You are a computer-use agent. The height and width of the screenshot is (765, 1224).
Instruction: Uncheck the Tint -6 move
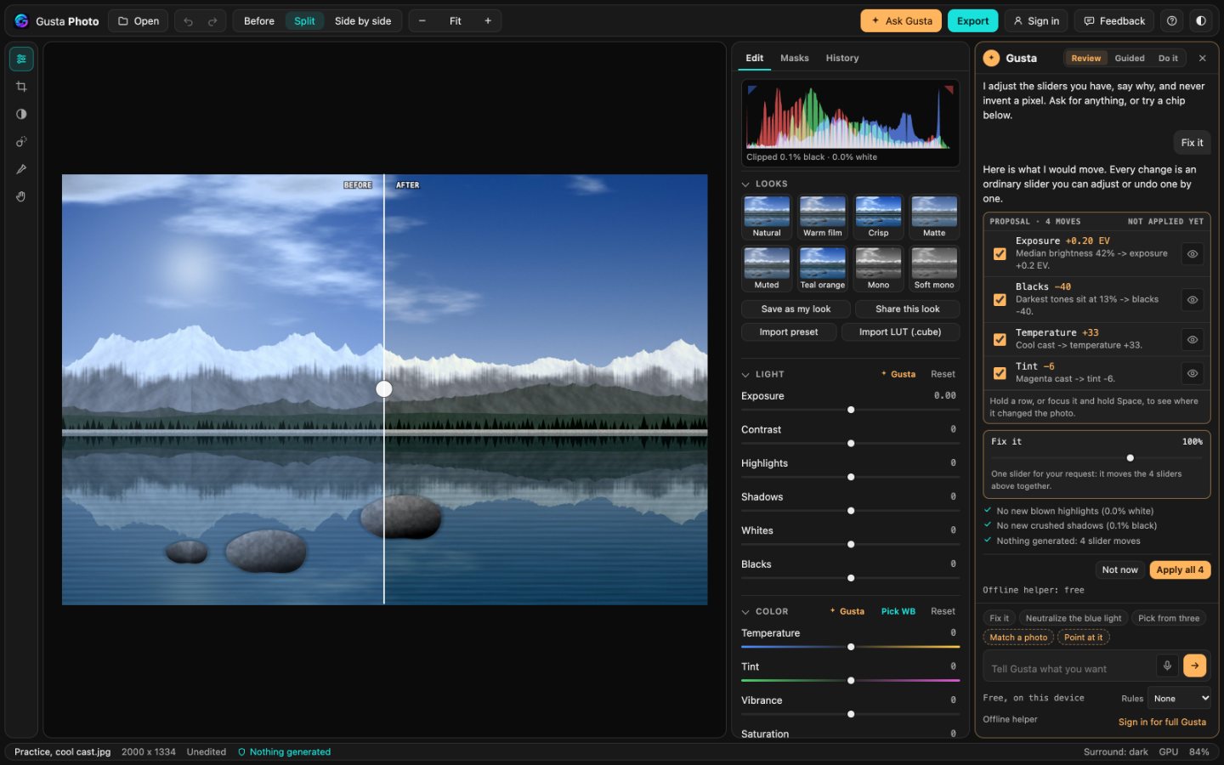pyautogui.click(x=1000, y=373)
